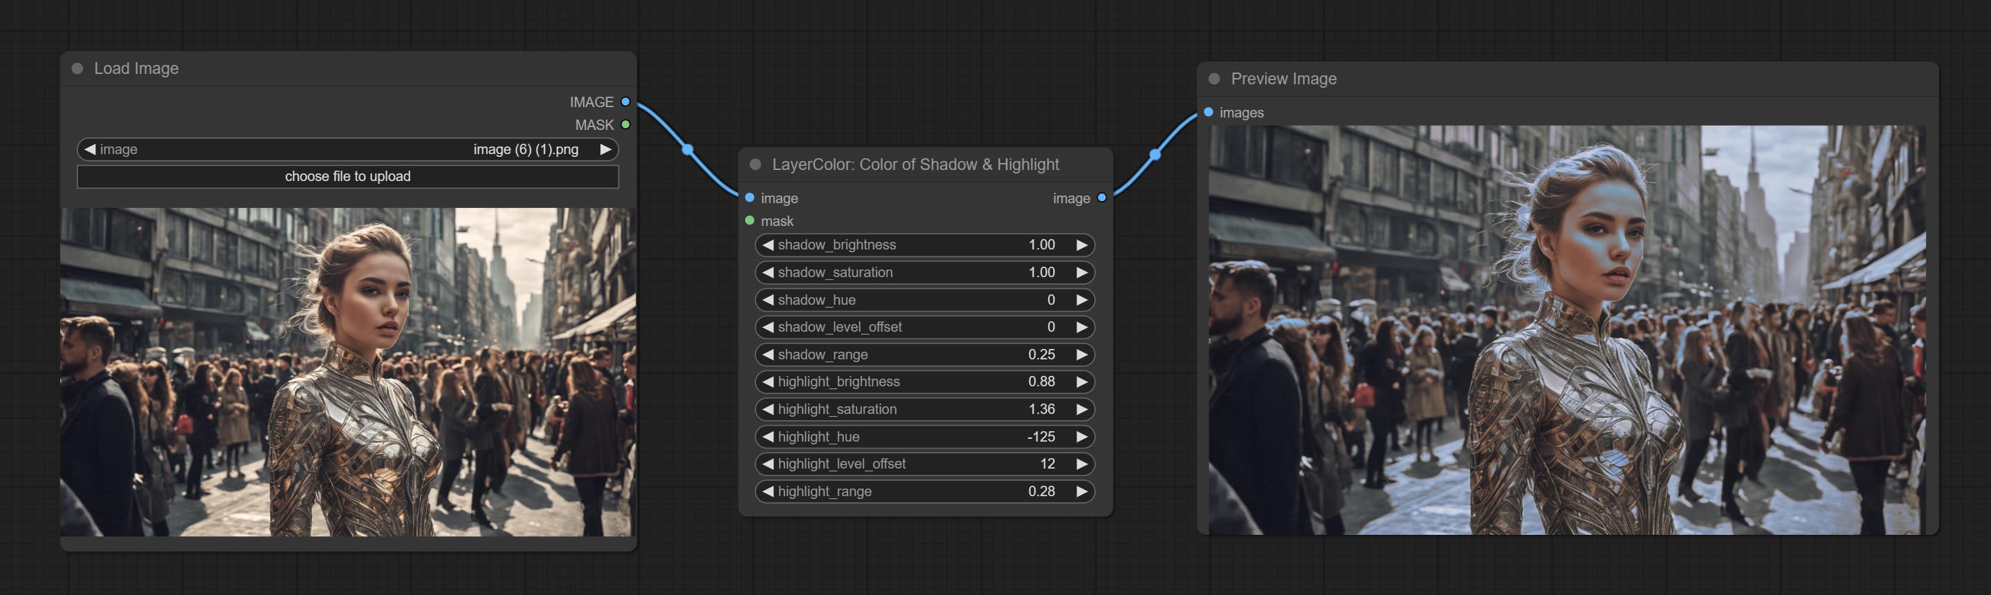Image resolution: width=1991 pixels, height=595 pixels.
Task: Click the IMAGE output port on Load Image
Action: (x=625, y=102)
